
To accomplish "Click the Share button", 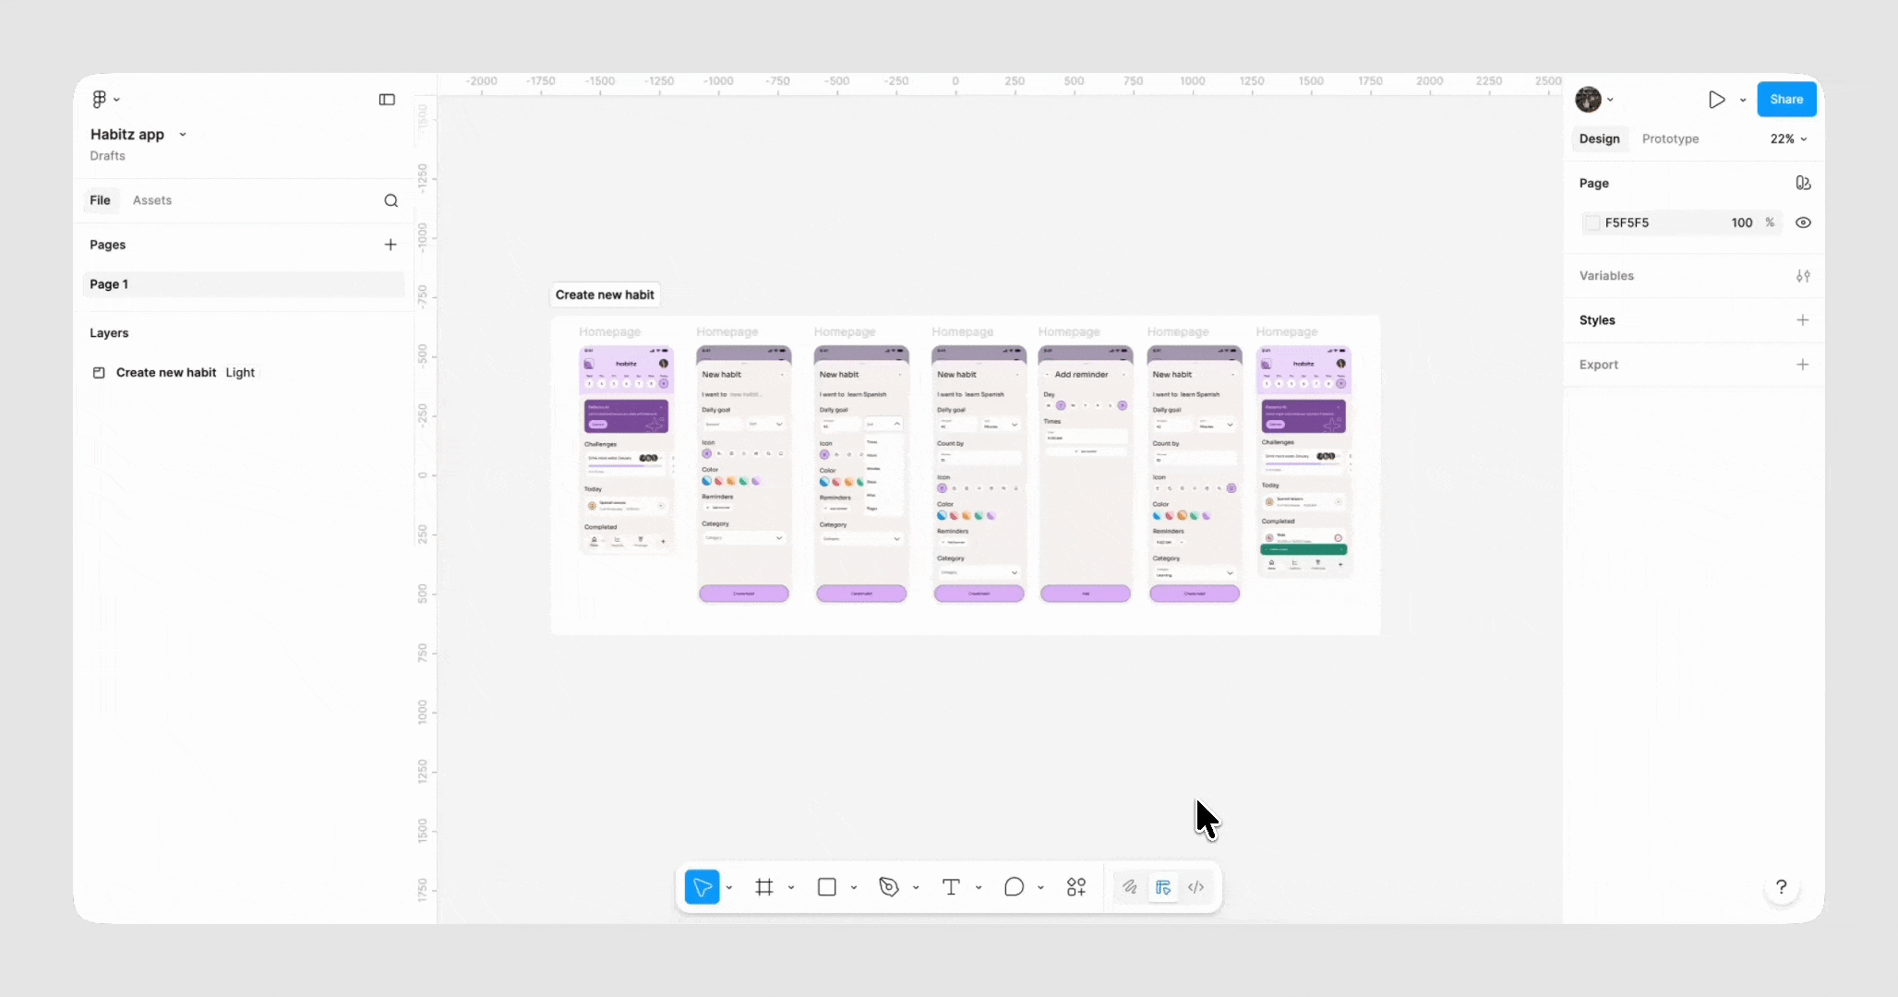I will pos(1785,100).
